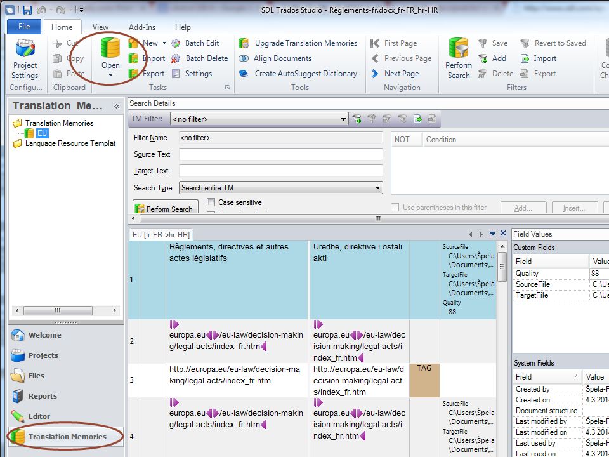The width and height of the screenshot is (609, 457).
Task: Open the Search Type dropdown
Action: pos(377,188)
